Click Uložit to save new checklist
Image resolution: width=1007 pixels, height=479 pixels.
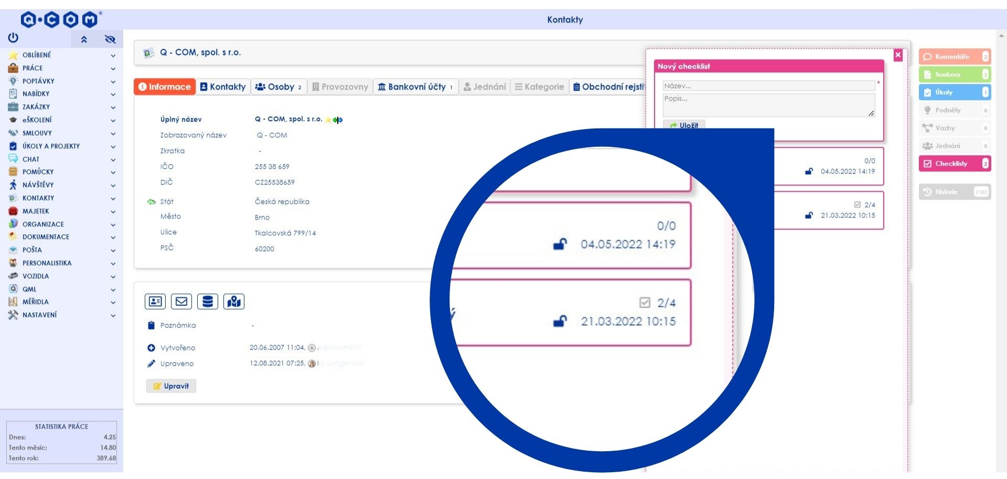pyautogui.click(x=684, y=125)
